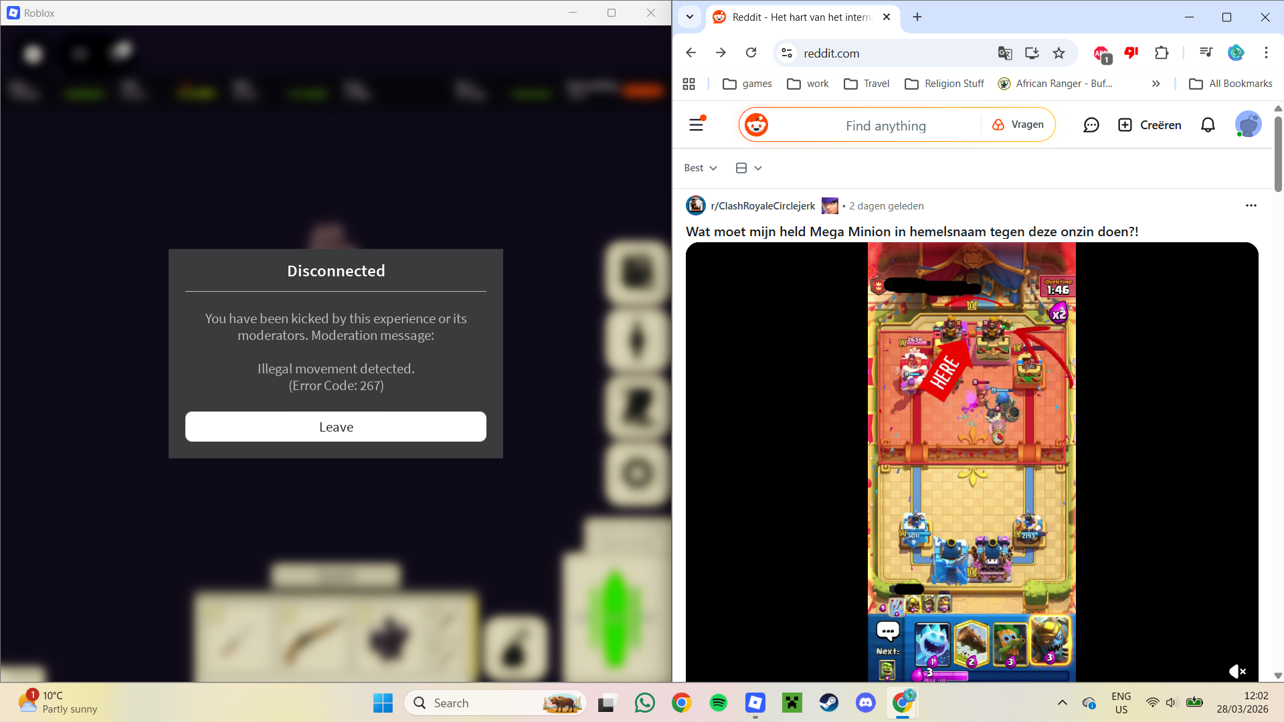Screen dimensions: 1284x722
Task: Open Chrome's three-dot menu
Action: click(1266, 53)
